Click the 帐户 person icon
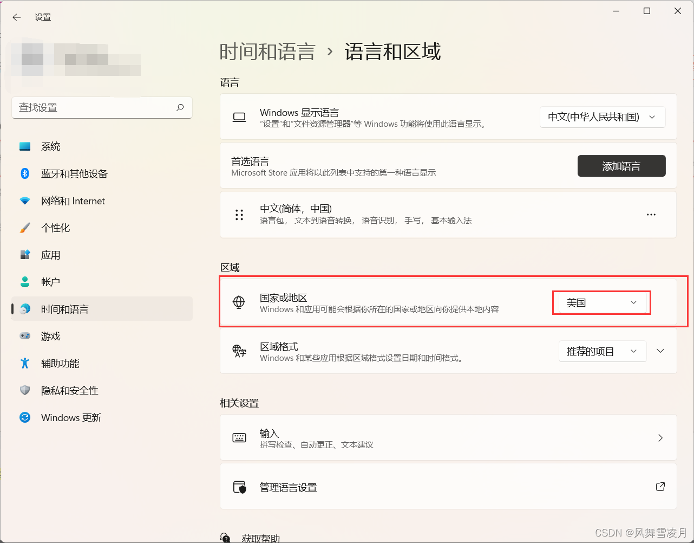Image resolution: width=694 pixels, height=543 pixels. click(x=25, y=282)
